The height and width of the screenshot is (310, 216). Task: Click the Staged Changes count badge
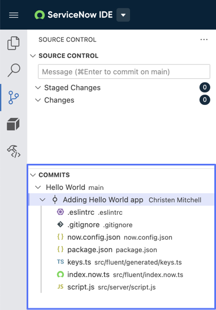205,87
